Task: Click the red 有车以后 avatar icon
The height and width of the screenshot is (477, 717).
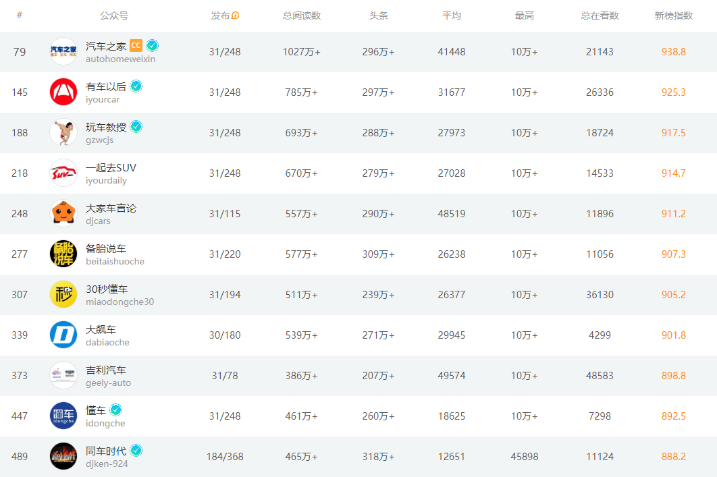Action: (63, 92)
